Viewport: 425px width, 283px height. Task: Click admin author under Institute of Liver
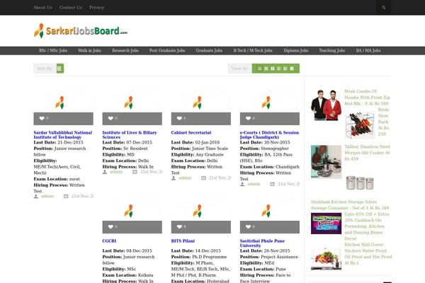pos(116,172)
